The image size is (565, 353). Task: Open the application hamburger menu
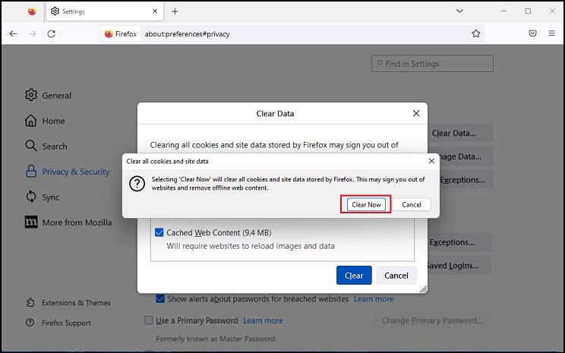551,33
